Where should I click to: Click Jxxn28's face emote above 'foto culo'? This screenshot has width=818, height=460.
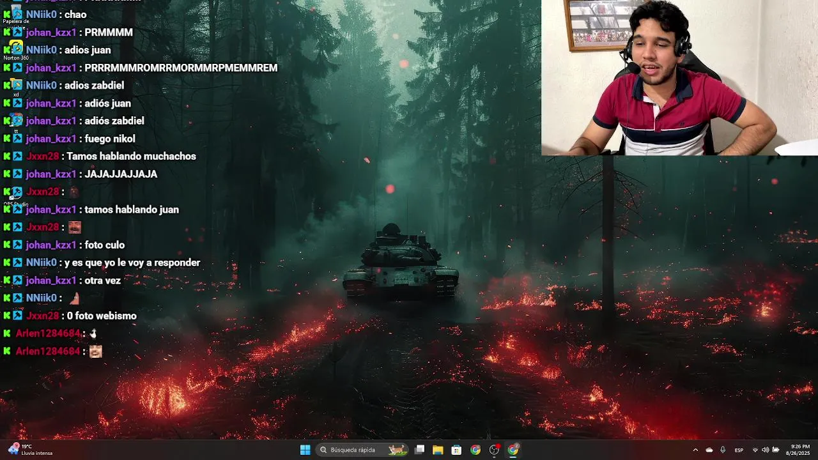75,227
